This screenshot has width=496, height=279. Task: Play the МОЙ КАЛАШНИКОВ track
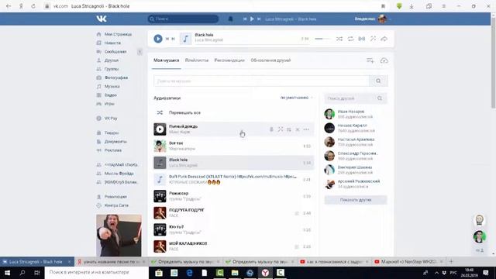pos(160,246)
